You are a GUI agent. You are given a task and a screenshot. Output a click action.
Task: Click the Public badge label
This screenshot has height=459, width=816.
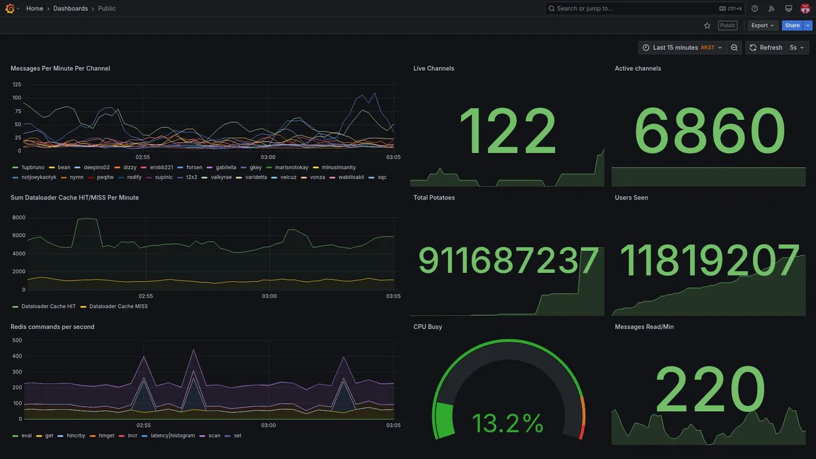pyautogui.click(x=727, y=25)
